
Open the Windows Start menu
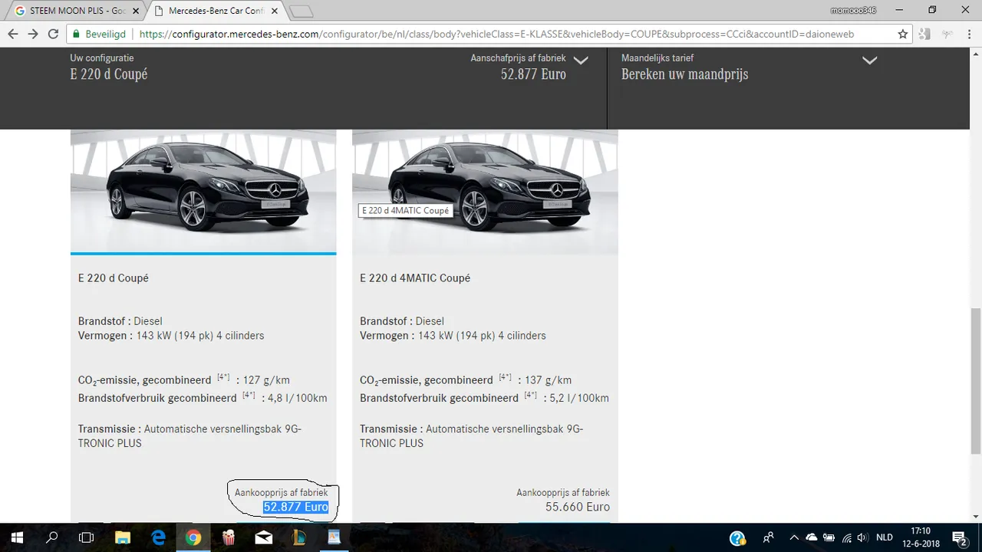pyautogui.click(x=17, y=537)
